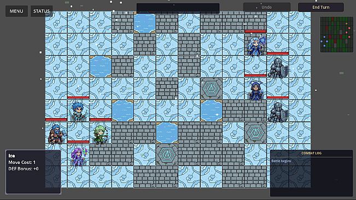
Task: Open the STATUS screen
Action: [x=42, y=11]
